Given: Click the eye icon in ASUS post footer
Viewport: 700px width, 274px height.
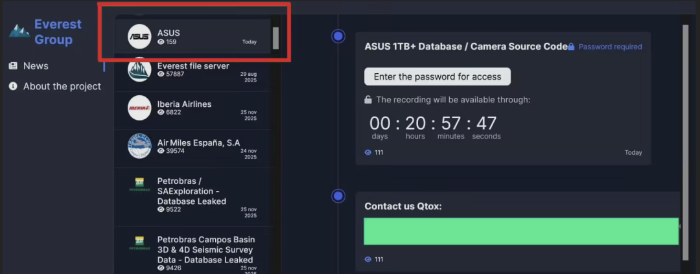Looking at the screenshot, I should (368, 153).
